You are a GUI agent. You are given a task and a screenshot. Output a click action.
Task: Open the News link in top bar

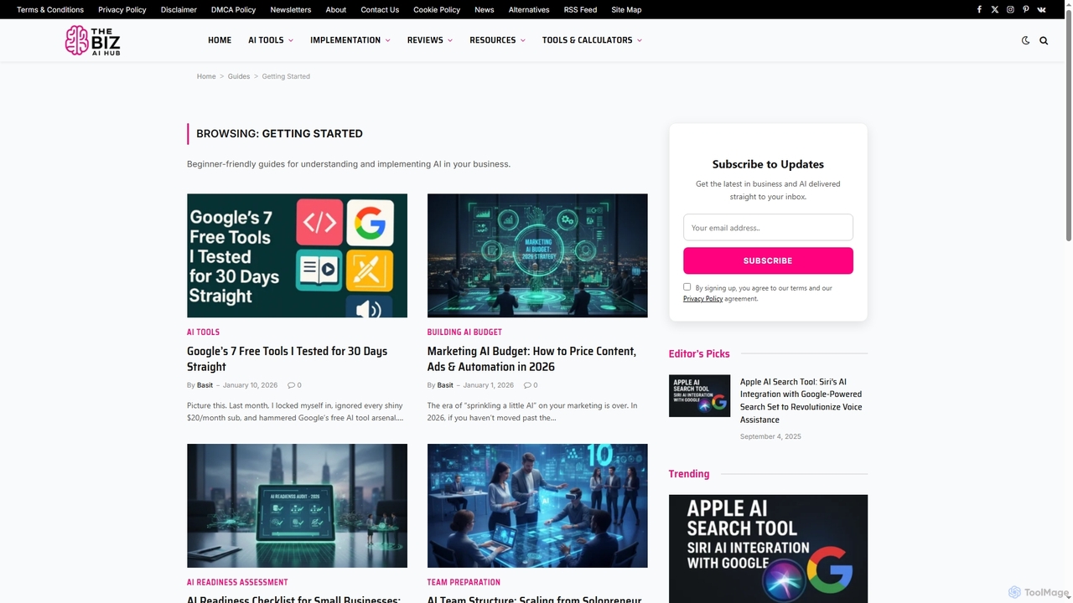485,10
